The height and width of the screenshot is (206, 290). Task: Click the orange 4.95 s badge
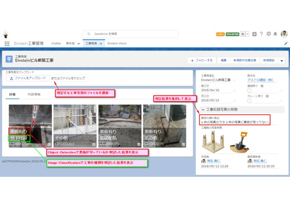220,34
